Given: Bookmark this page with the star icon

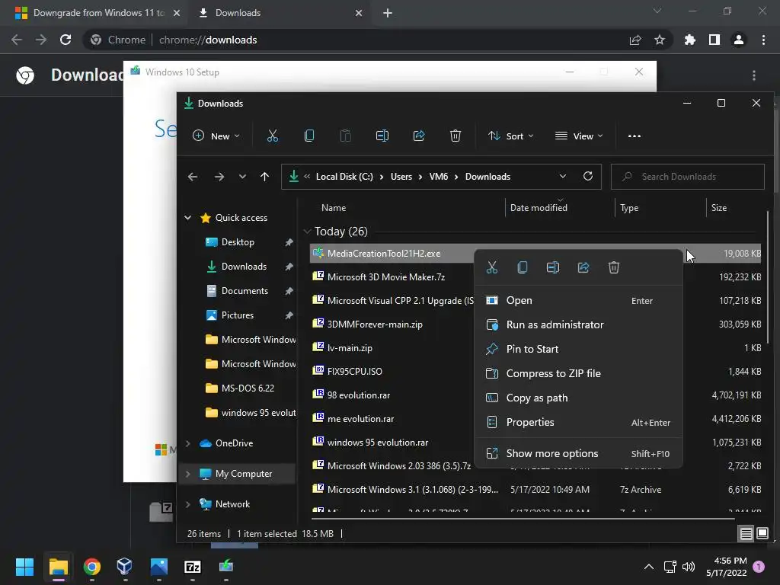Looking at the screenshot, I should (660, 40).
